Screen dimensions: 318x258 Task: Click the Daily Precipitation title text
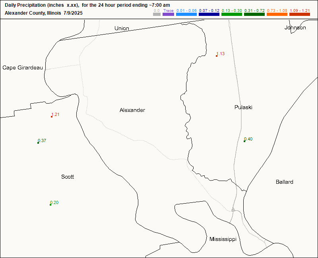pos(87,5)
